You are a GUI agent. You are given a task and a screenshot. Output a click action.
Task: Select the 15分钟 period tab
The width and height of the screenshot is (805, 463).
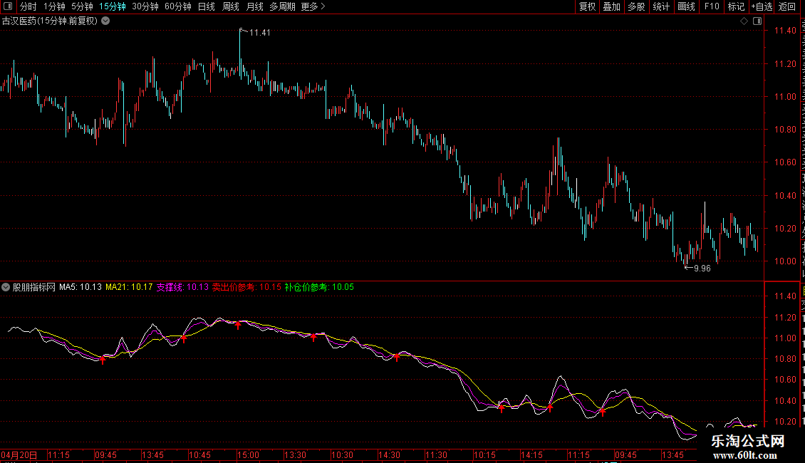point(113,6)
